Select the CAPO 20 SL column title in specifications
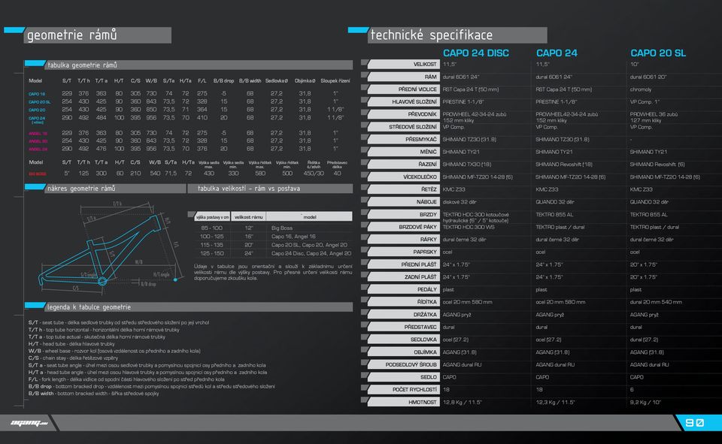722x444 pixels. coord(658,53)
